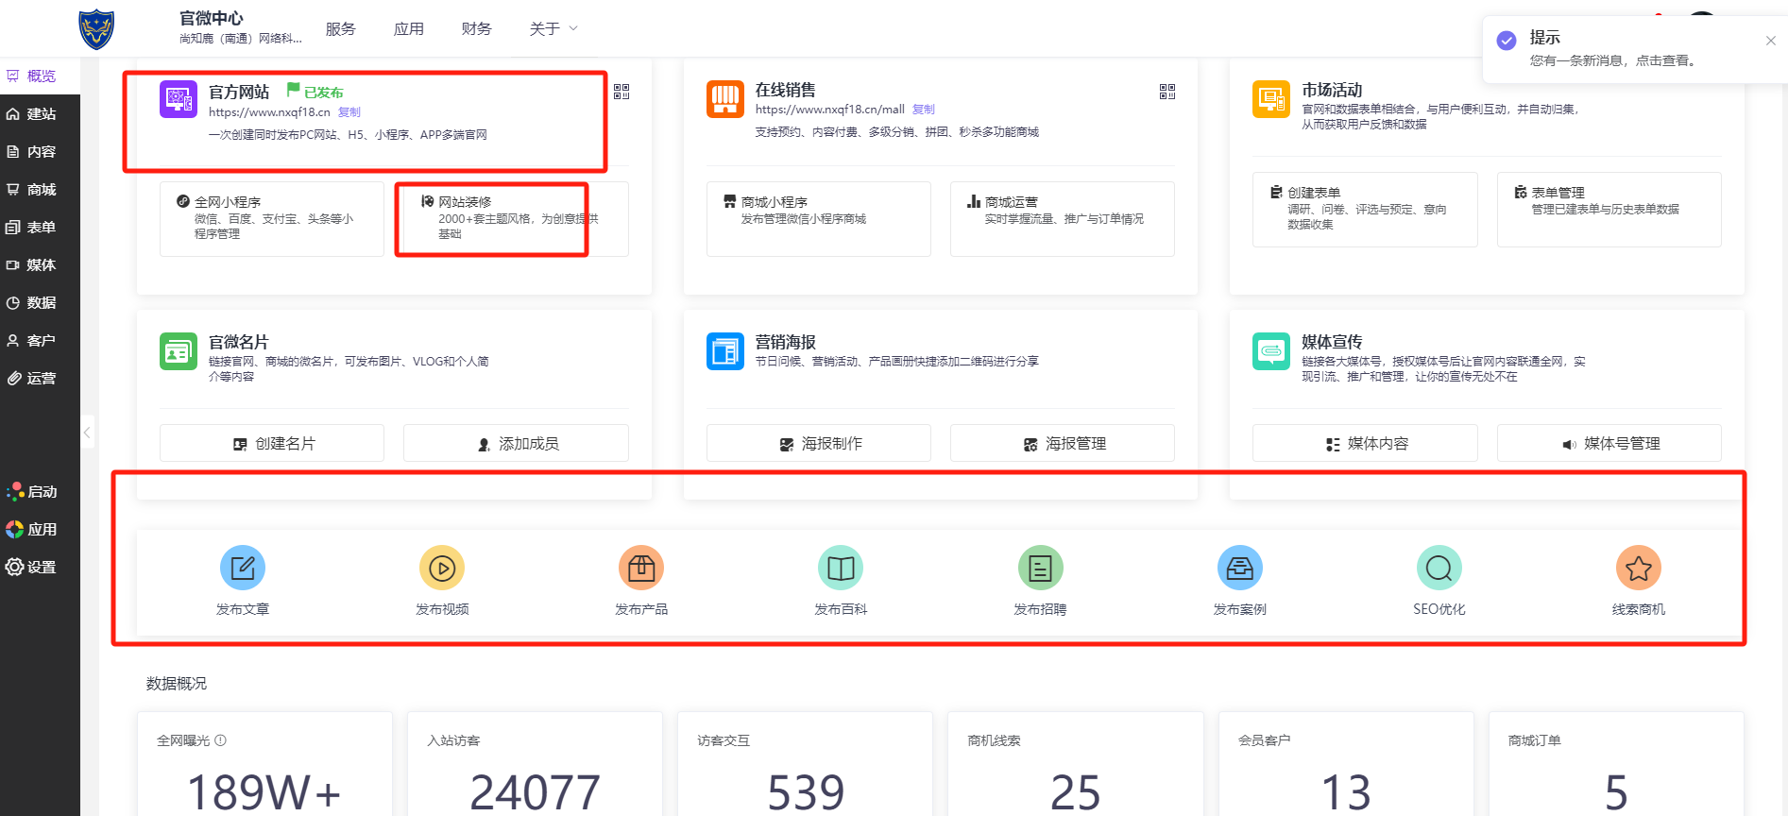Click the 发布招聘 recruitment icon
Viewport: 1788px width, 816px height.
1040,568
